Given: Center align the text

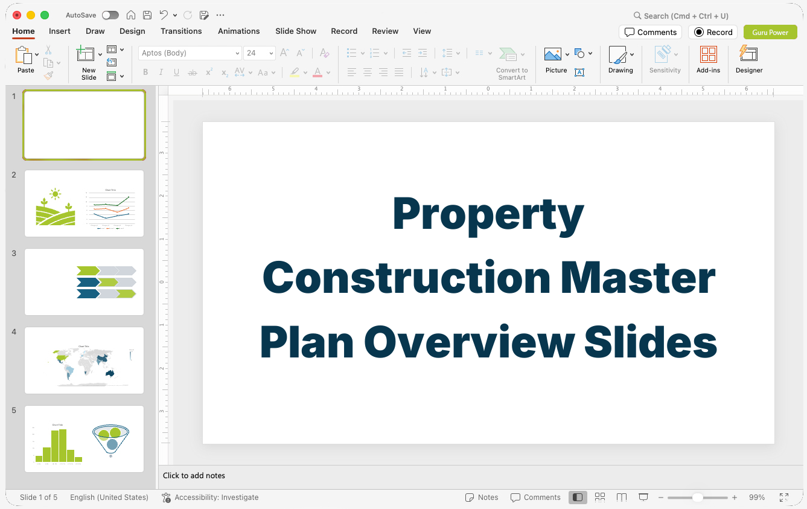Looking at the screenshot, I should click(x=368, y=72).
